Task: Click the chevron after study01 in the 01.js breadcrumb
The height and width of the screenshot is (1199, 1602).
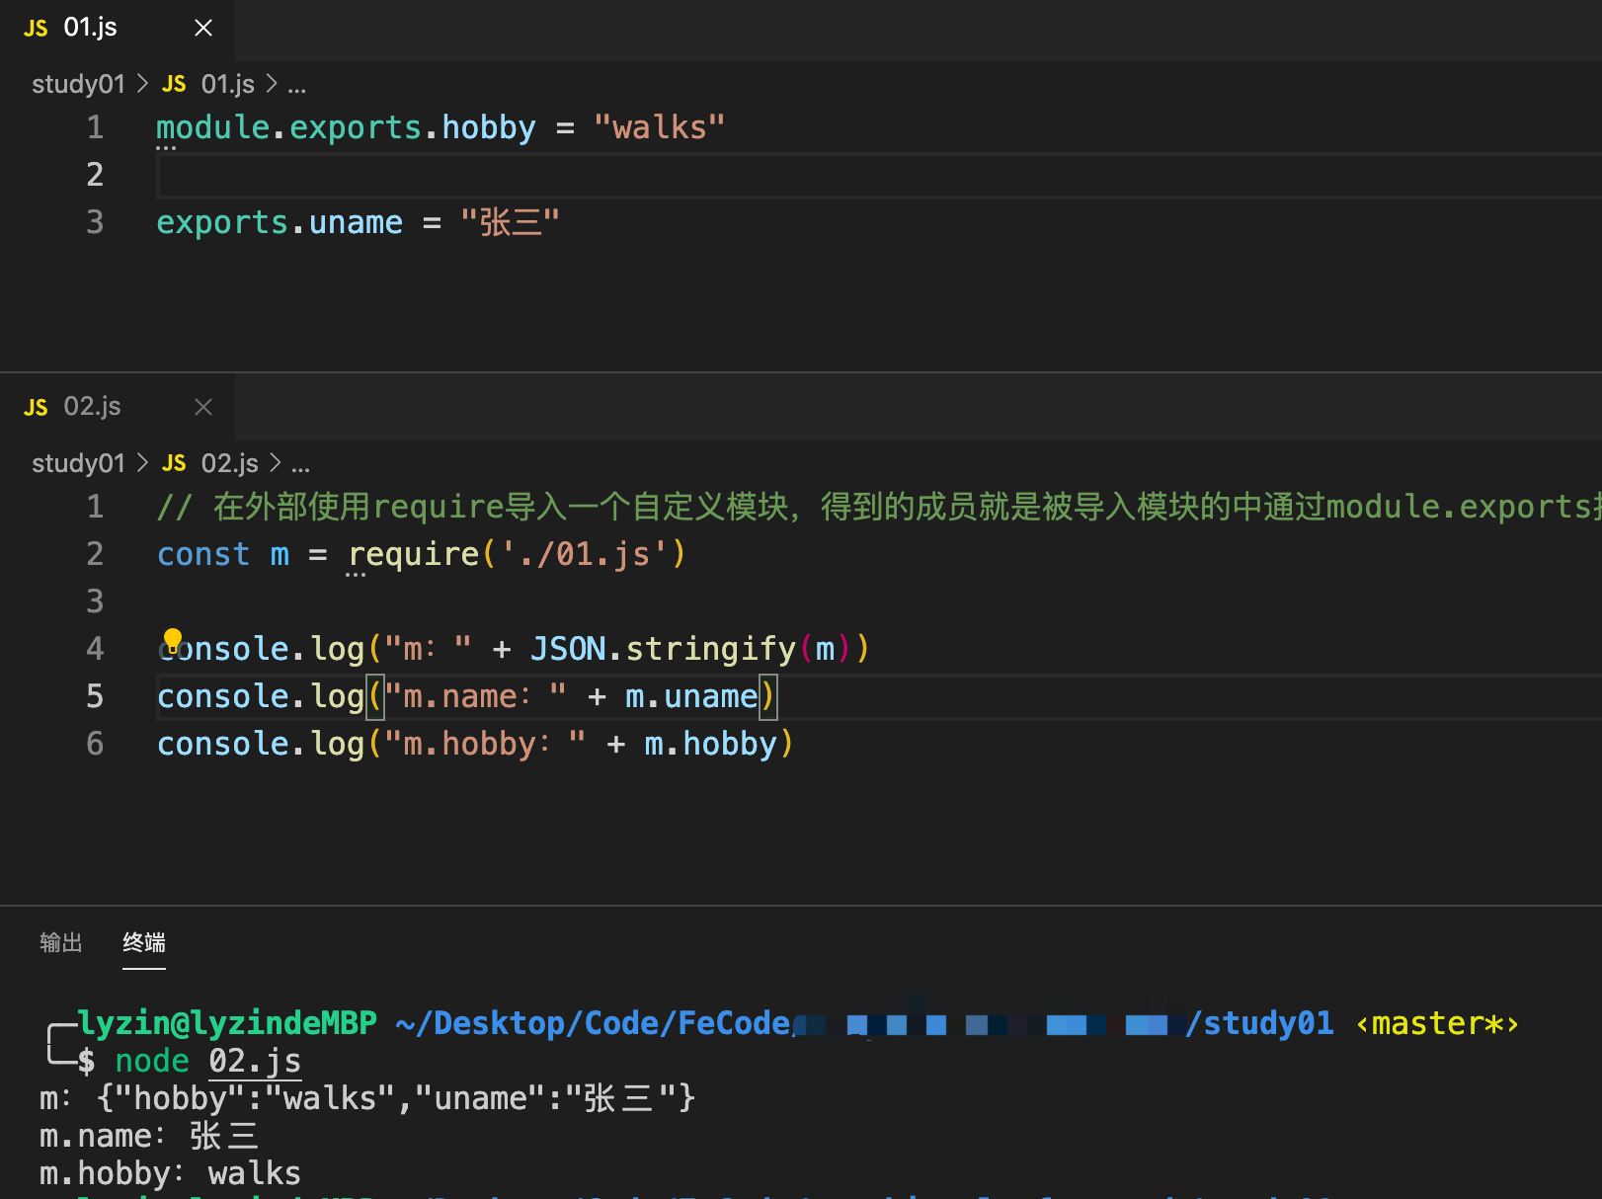Action: pyautogui.click(x=142, y=84)
